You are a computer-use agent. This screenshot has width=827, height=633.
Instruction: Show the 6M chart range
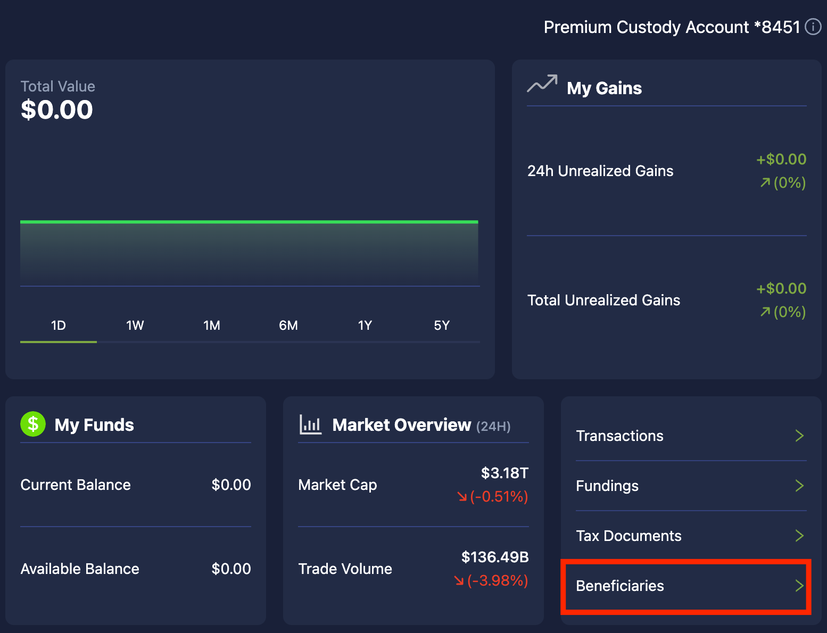[288, 326]
